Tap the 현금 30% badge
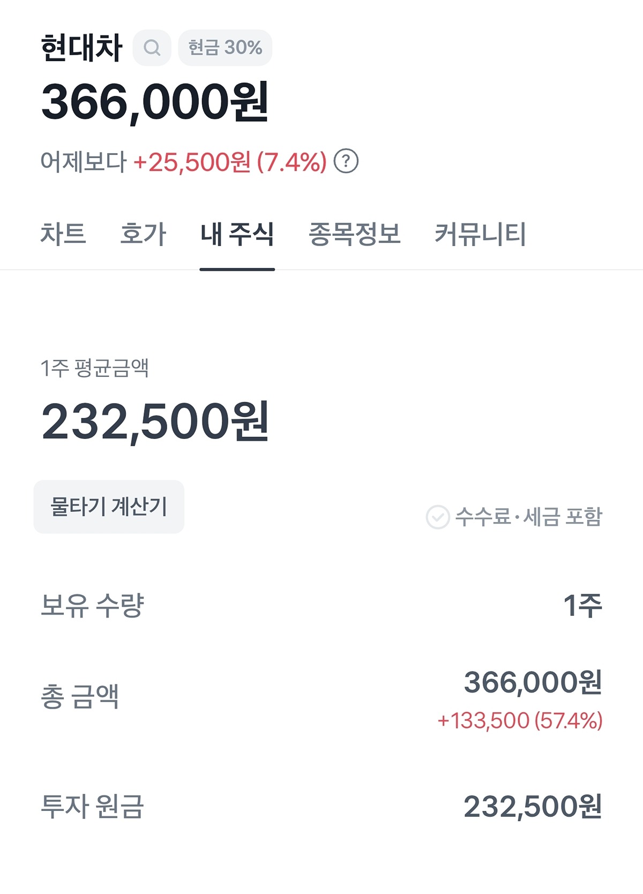This screenshot has width=643, height=894. click(225, 48)
